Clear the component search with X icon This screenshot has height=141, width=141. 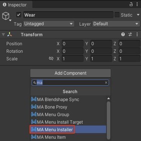[x=106, y=83]
